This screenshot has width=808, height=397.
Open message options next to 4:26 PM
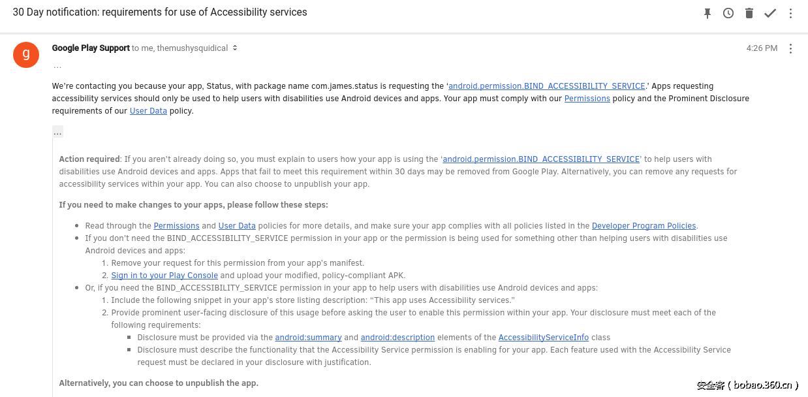click(790, 48)
